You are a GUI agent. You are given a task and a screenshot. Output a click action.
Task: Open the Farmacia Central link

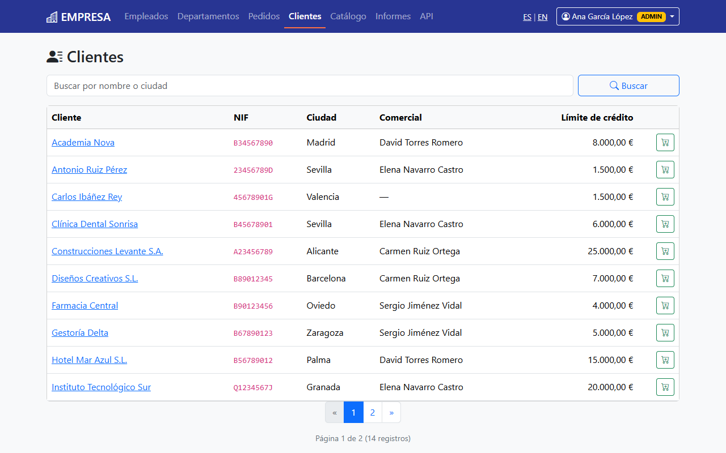click(85, 306)
